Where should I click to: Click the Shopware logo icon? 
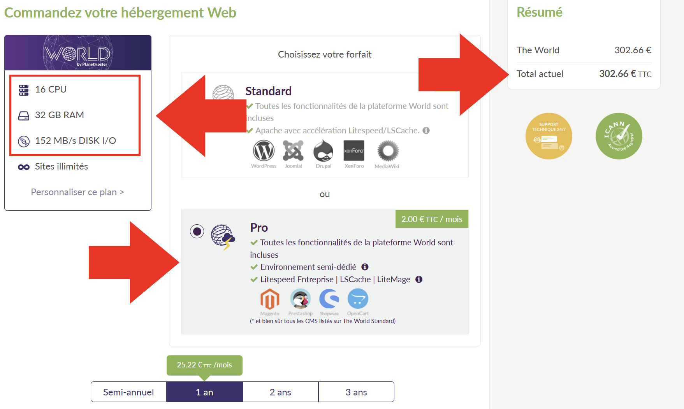[x=329, y=299]
